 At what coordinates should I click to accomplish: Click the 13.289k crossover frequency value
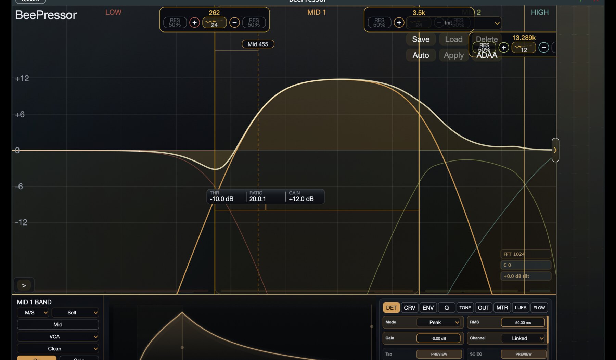click(524, 38)
